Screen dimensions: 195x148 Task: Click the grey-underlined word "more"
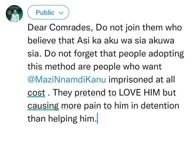click(71, 106)
